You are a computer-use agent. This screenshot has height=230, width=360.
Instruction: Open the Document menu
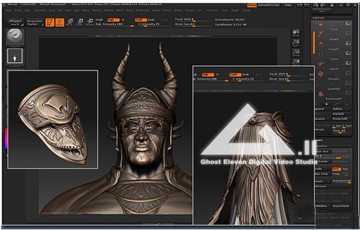(40, 10)
